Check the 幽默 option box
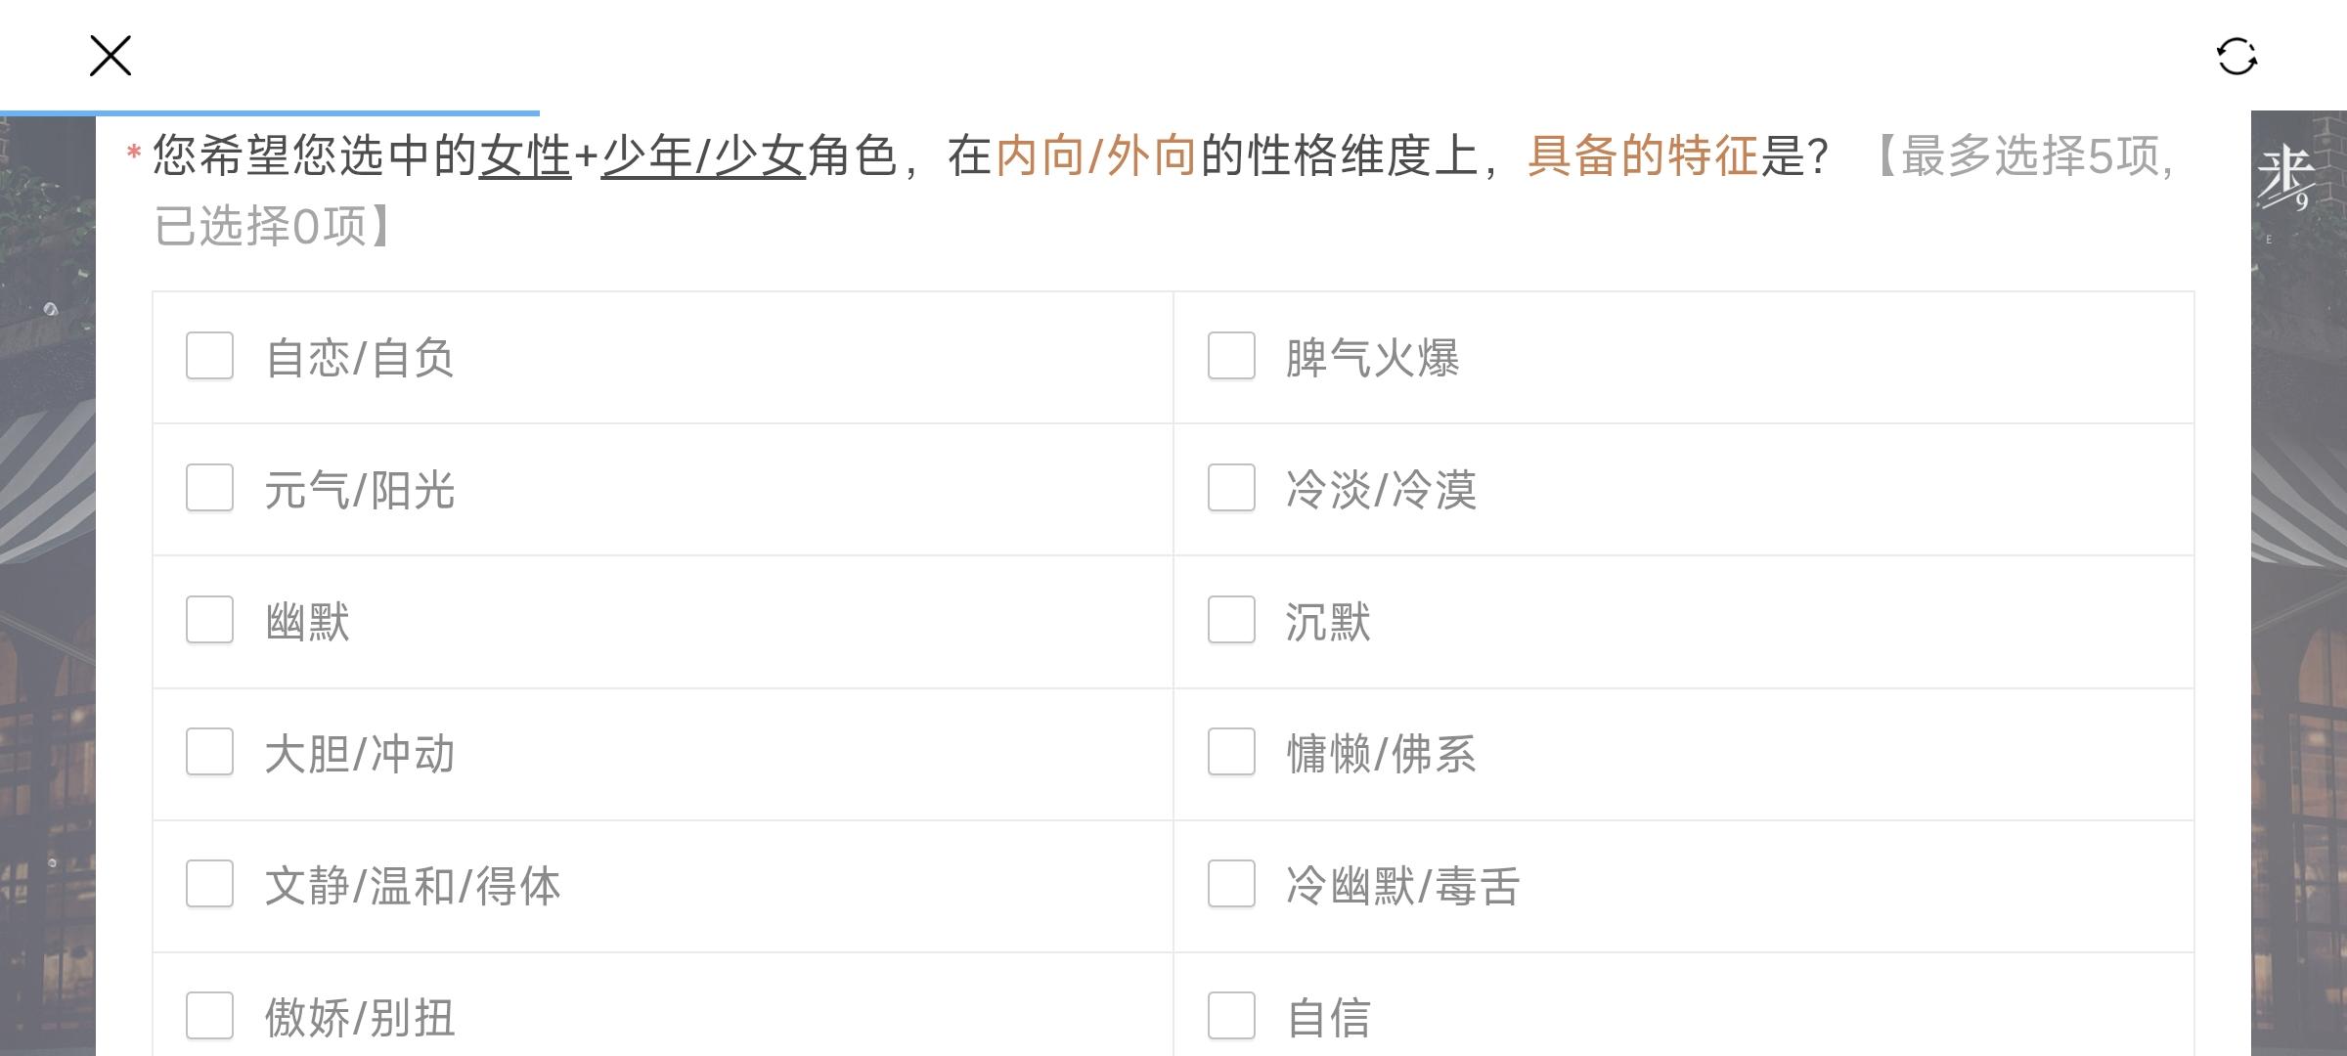The image size is (2347, 1056). pyautogui.click(x=209, y=620)
